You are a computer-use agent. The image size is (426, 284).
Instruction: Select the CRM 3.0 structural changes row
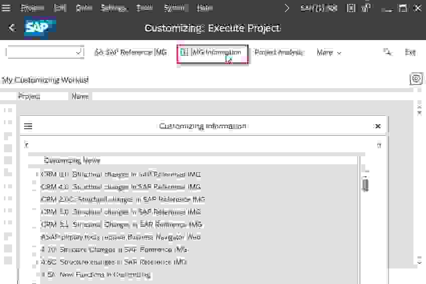pos(120,174)
